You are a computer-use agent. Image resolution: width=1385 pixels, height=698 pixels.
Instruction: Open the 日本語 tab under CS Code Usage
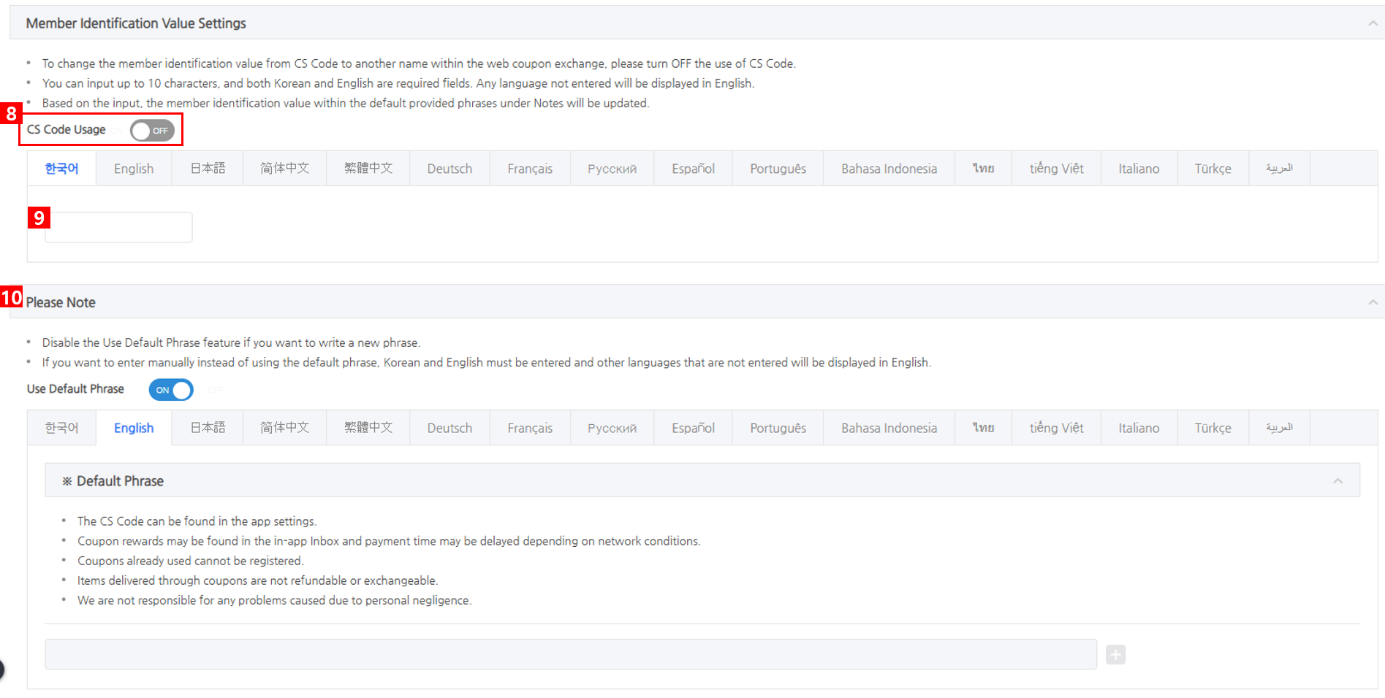coord(208,169)
